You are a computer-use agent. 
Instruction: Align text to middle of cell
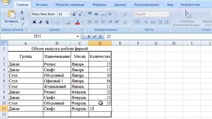(x=96, y=14)
